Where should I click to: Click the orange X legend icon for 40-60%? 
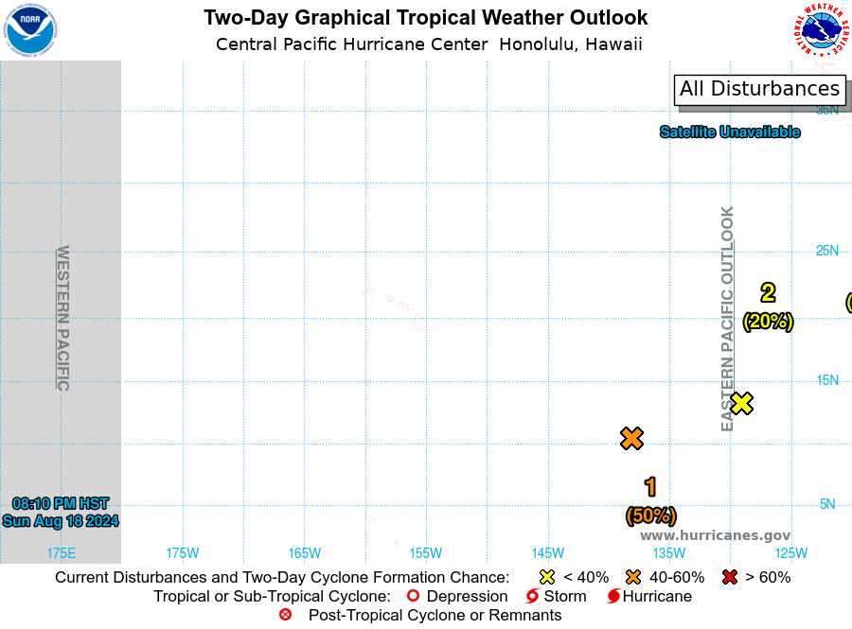pyautogui.click(x=633, y=577)
